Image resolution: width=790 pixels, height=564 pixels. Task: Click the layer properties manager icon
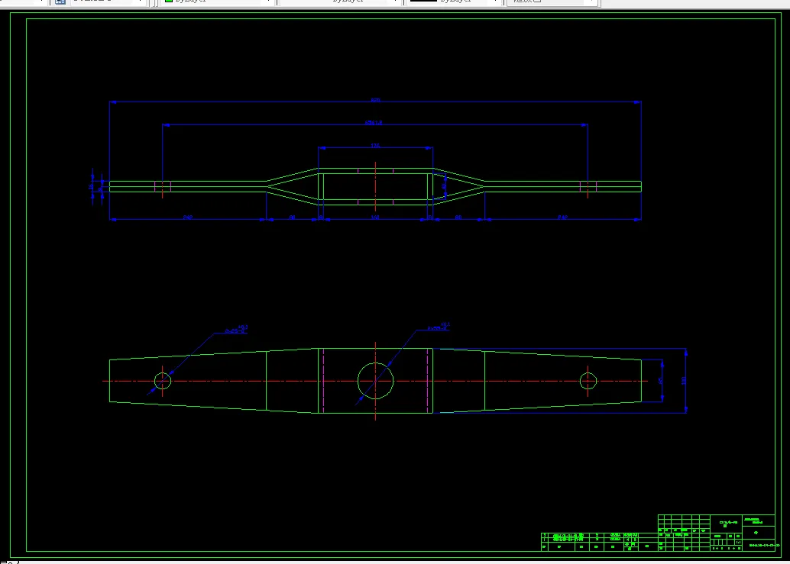(x=60, y=2)
